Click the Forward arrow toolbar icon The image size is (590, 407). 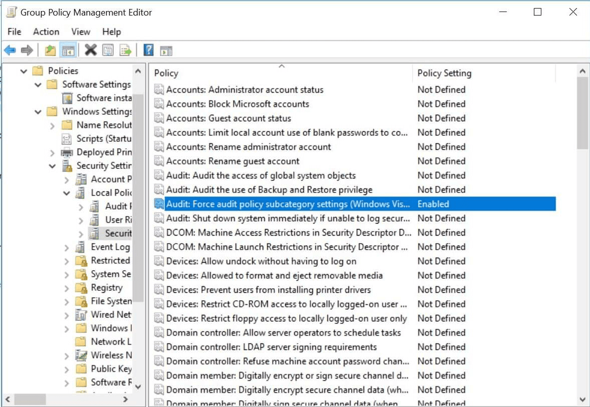27,50
